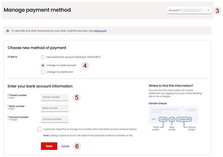
Task: Enable the VirginPlus billing authorization checkbox
Action: pos(40,129)
